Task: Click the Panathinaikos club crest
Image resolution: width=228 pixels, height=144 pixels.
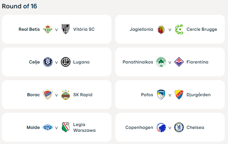Action: pos(161,62)
